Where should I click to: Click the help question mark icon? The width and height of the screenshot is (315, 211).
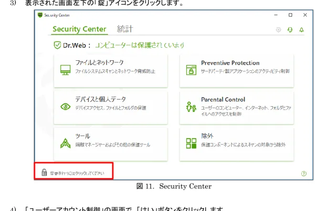(x=304, y=173)
